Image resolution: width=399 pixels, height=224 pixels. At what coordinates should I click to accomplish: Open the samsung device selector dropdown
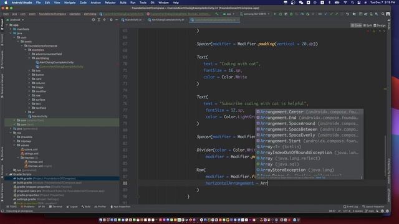tap(255, 14)
